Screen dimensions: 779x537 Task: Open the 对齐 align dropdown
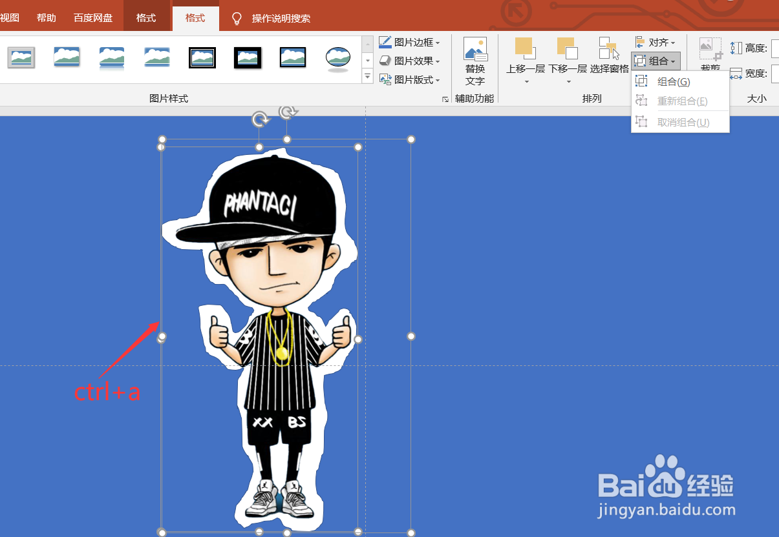pos(656,43)
